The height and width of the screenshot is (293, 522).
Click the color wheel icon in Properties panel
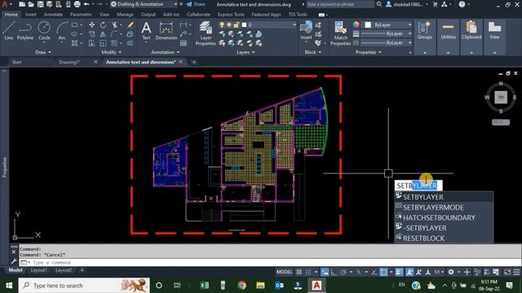(356, 24)
